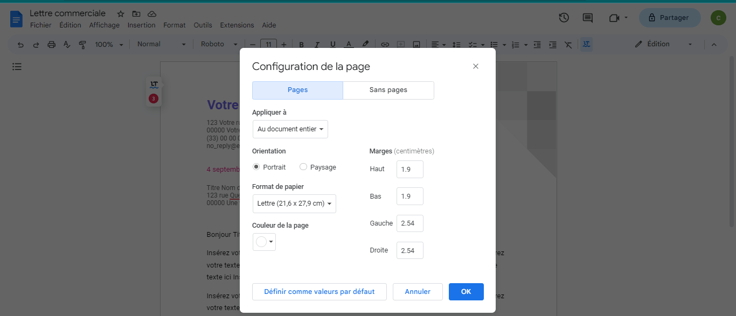Click the Haut margin input field
The width and height of the screenshot is (736, 316).
[409, 169]
